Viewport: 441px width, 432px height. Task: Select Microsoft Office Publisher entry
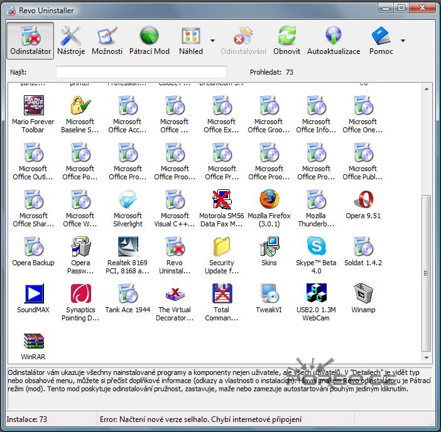click(x=363, y=161)
